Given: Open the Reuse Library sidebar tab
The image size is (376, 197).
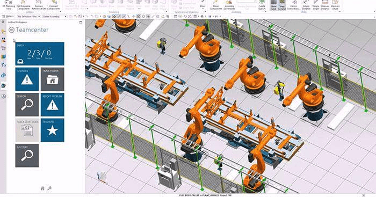Looking at the screenshot, I should click(3, 56).
